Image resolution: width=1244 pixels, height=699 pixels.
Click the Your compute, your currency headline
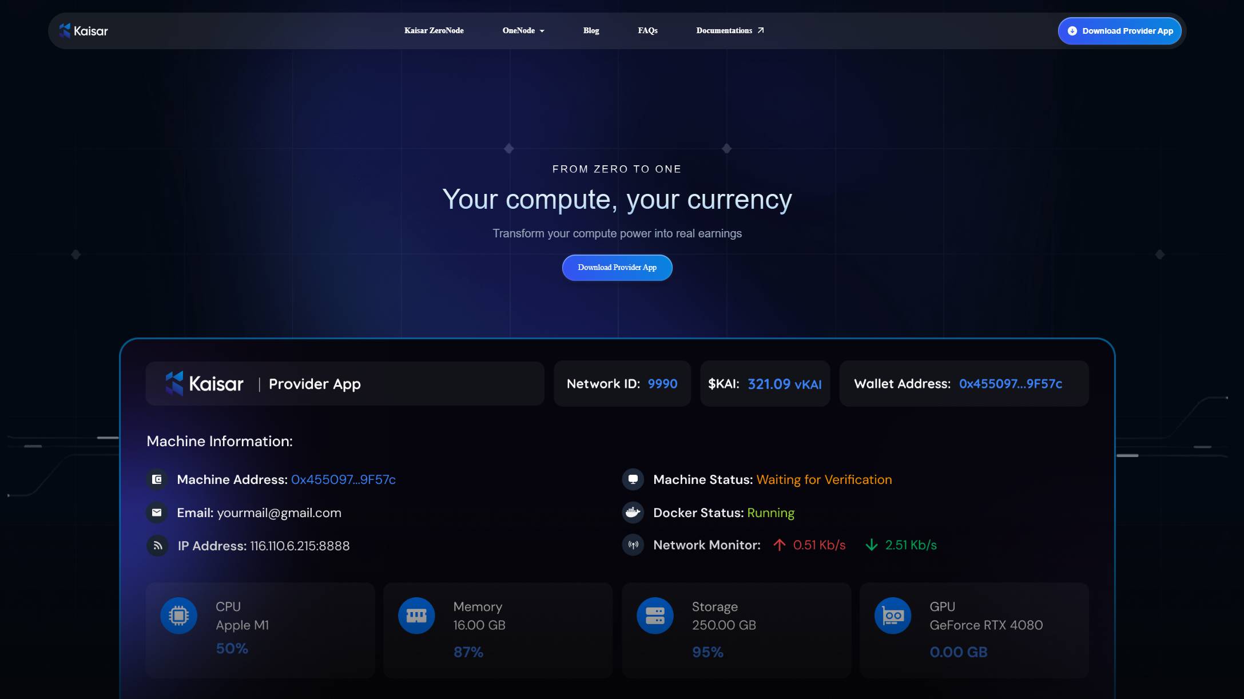coord(617,200)
